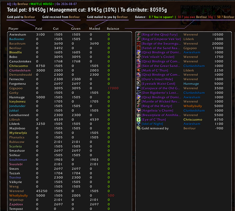This screenshot has height=211, width=235.
Task: Click the 20000 price of Badge of the Swarmguard
Action: point(218,43)
